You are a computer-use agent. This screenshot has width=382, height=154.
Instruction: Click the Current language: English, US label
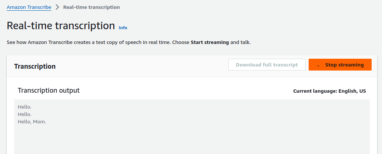(329, 91)
